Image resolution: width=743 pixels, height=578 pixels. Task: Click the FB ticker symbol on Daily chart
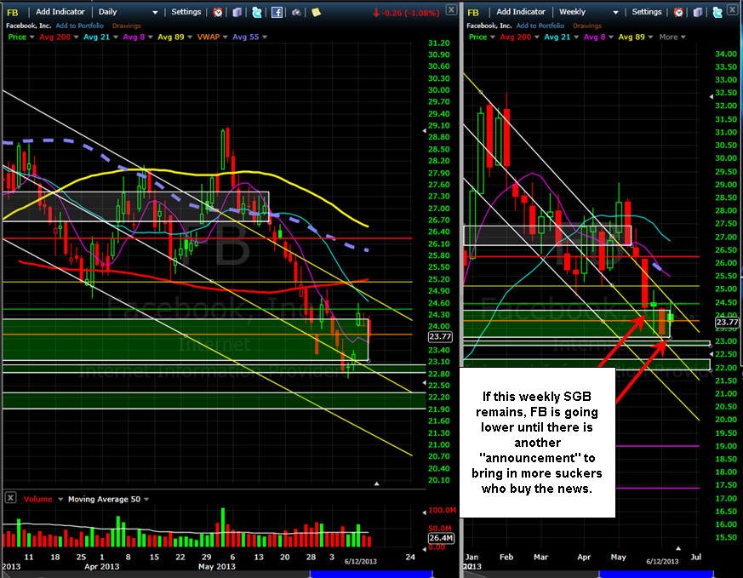pyautogui.click(x=13, y=12)
